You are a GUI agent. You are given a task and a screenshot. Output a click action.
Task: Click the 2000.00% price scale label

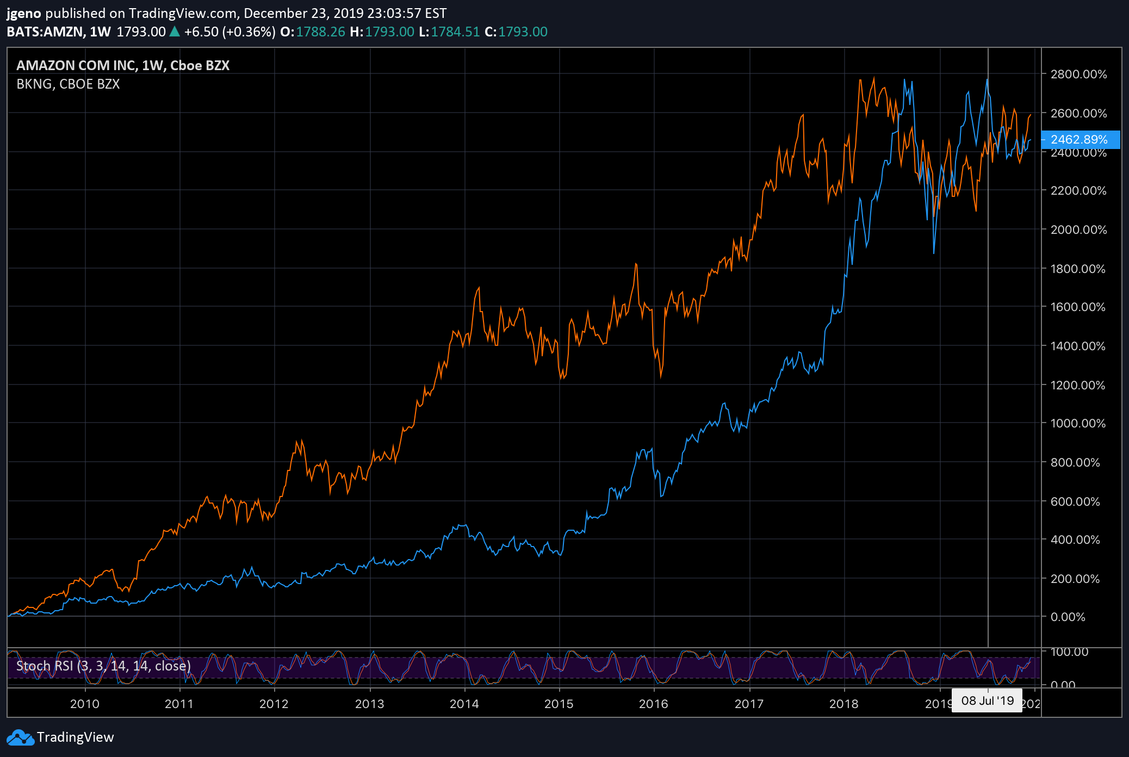point(1079,230)
